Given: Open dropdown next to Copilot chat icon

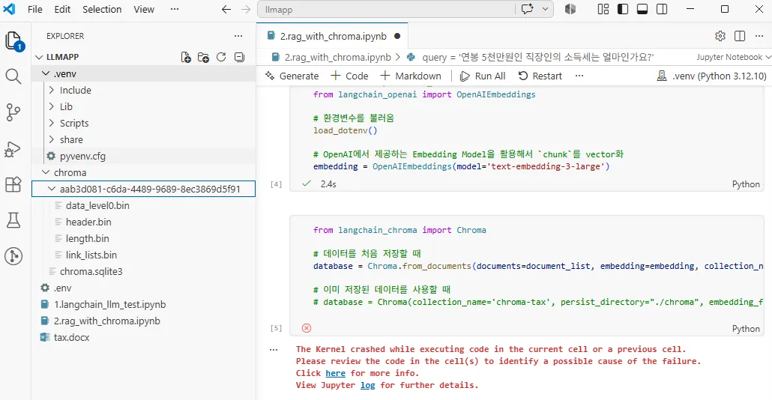Looking at the screenshot, I should click(545, 9).
